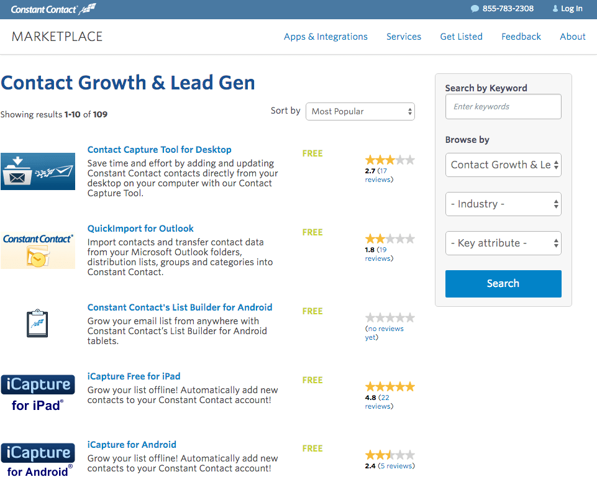Click the iCapture for Android logo
The height and width of the screenshot is (482, 597).
coord(38,460)
